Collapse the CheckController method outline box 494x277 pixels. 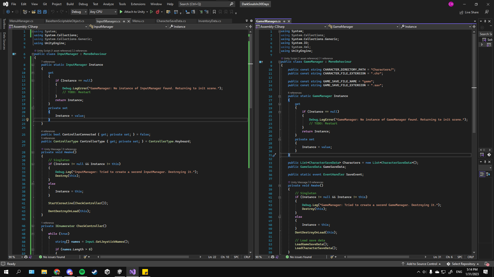(x=33, y=226)
